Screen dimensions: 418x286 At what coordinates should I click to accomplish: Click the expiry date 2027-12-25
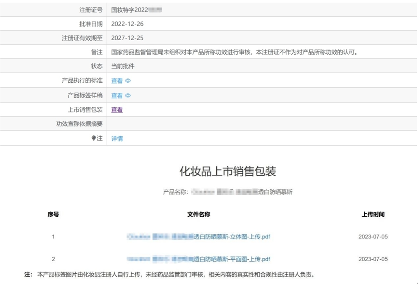(x=127, y=38)
